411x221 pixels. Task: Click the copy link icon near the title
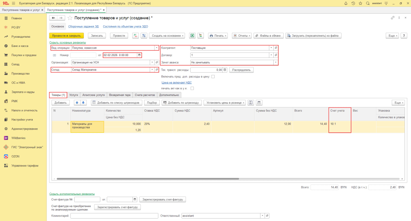pos(392,18)
